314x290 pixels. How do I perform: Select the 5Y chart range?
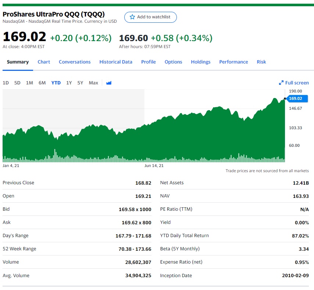click(80, 83)
